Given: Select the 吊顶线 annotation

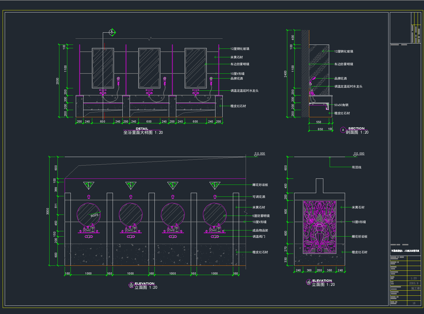Looking at the screenshot, I should 357,167.
